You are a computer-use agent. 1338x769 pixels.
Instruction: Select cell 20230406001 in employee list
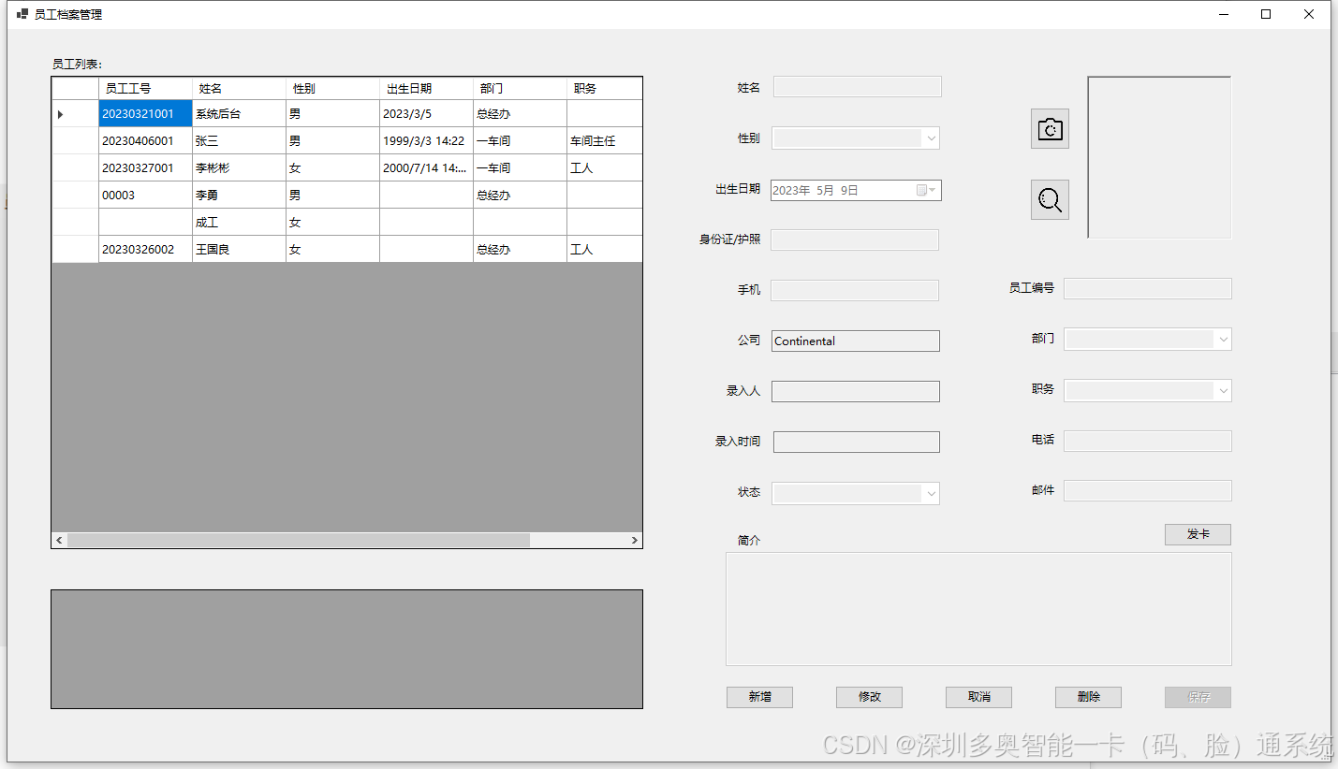pyautogui.click(x=145, y=140)
